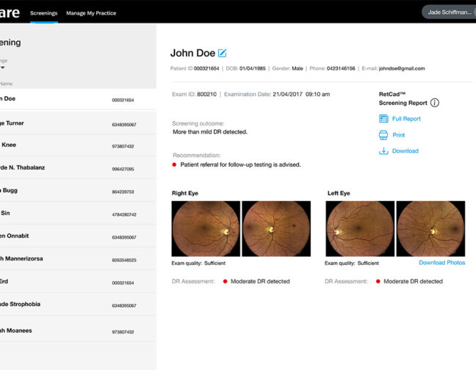476x370 pixels.
Task: Open the Manage My Practice tab
Action: [91, 13]
